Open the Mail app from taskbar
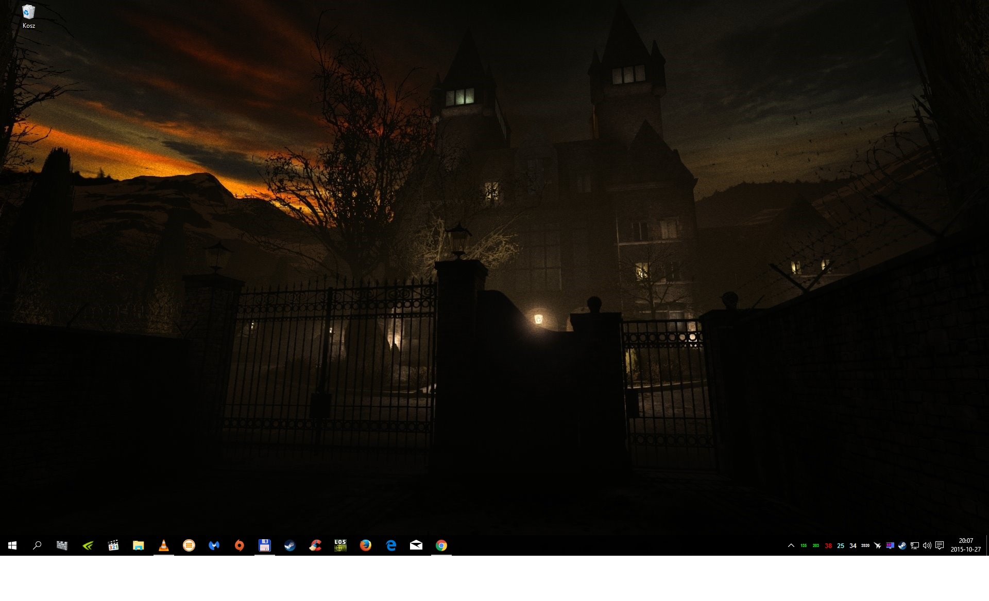This screenshot has width=989, height=601. 416,545
